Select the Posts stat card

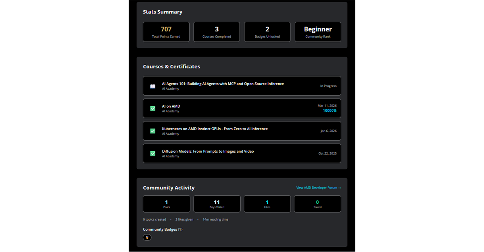pos(166,204)
